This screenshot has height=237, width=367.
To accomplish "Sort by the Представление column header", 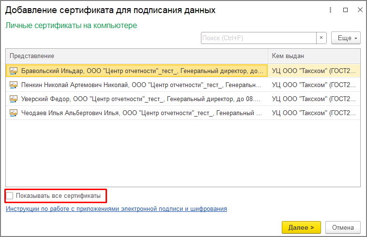I will click(x=137, y=56).
